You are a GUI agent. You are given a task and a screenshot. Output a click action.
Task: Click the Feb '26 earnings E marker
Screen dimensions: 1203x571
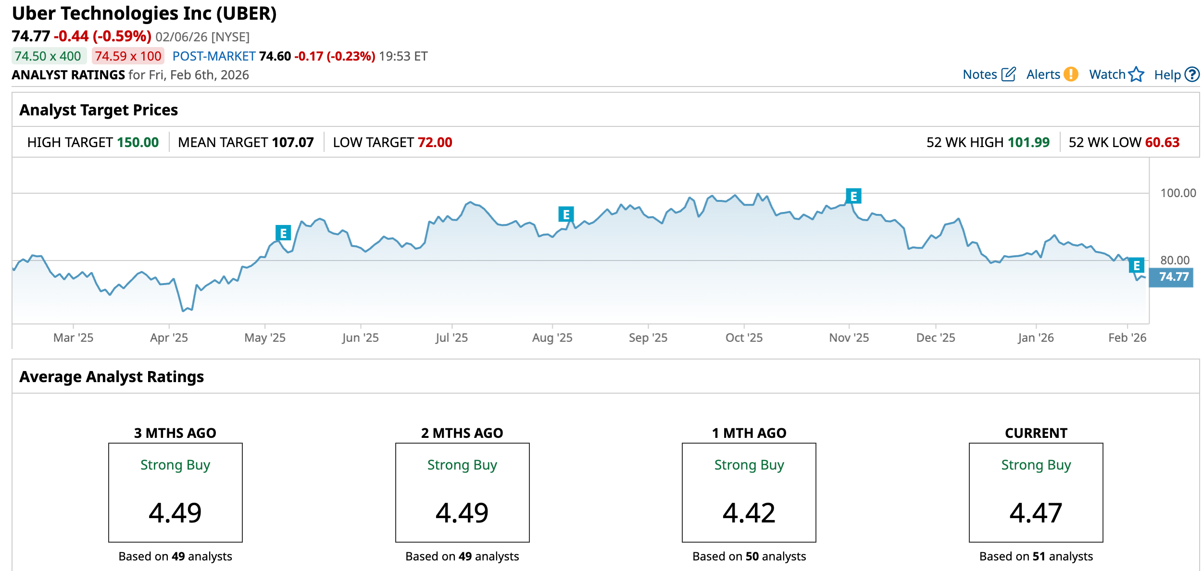tap(1137, 265)
